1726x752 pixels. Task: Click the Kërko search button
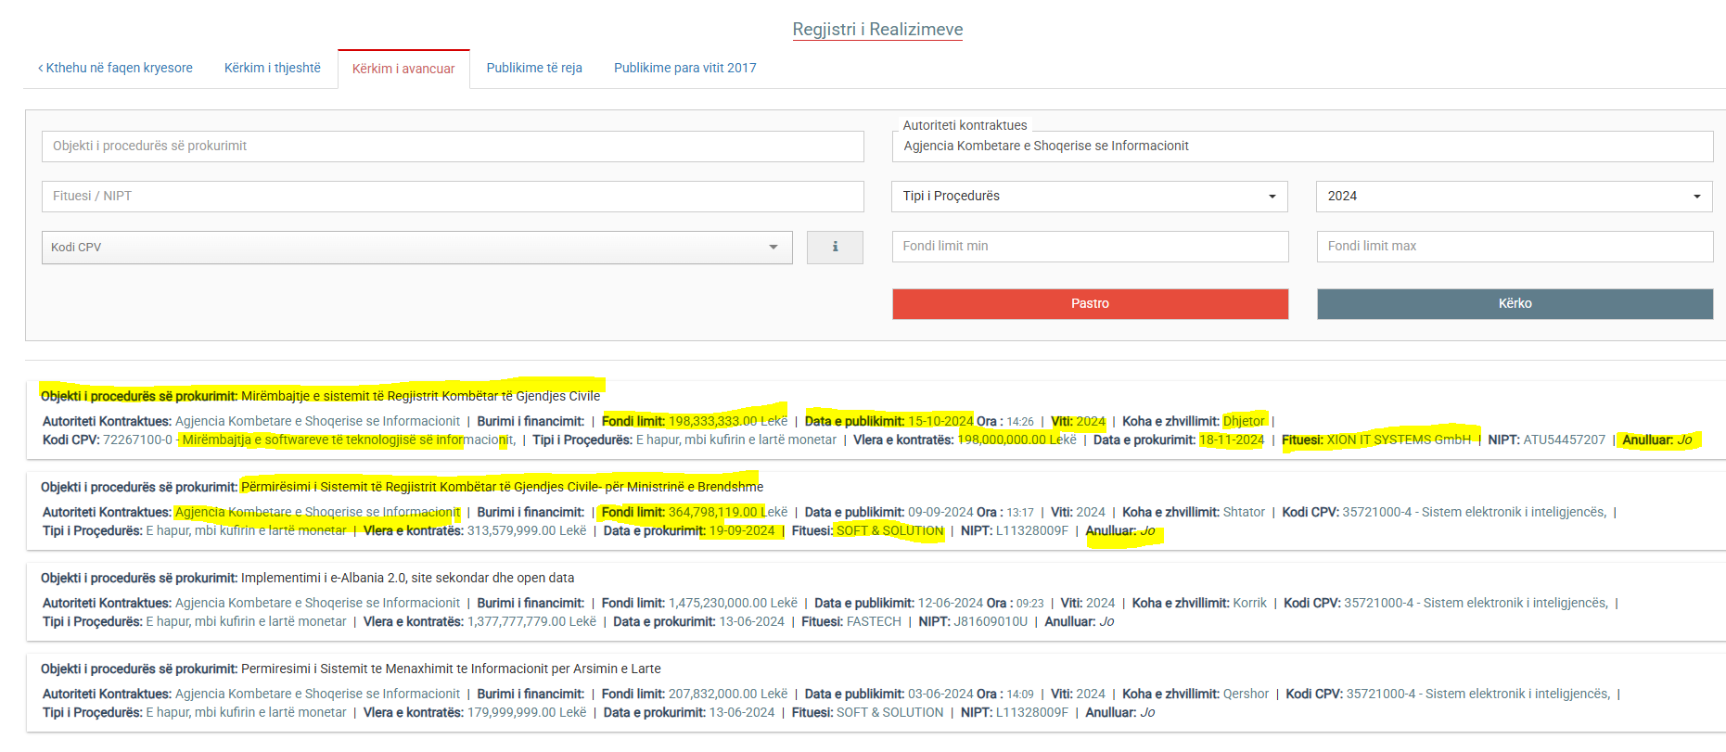click(1515, 303)
